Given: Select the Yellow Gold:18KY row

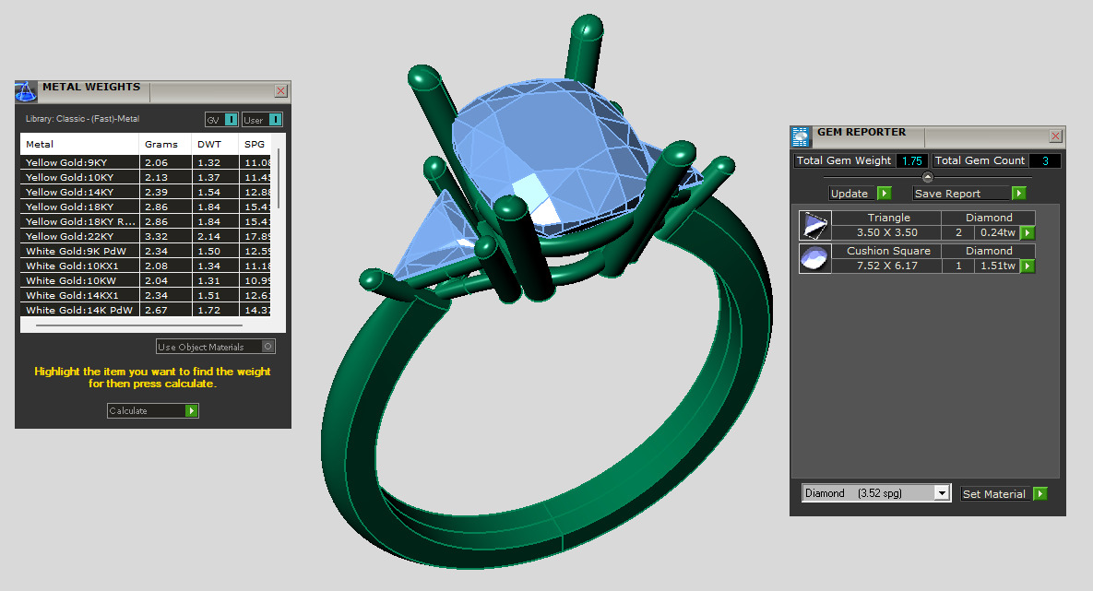Looking at the screenshot, I should [146, 207].
